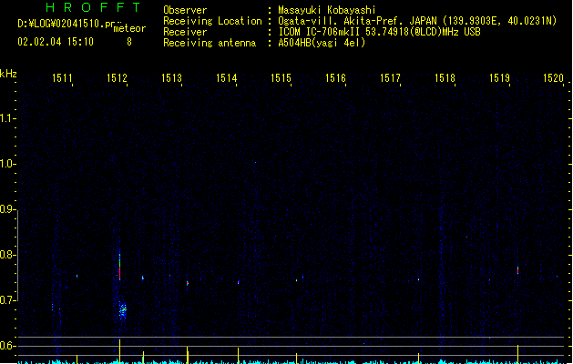The image size is (573, 364).
Task: Click the tallest yellow intensity spike at 1512
Action: [119, 351]
